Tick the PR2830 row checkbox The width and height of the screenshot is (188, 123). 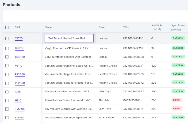coord(7,83)
